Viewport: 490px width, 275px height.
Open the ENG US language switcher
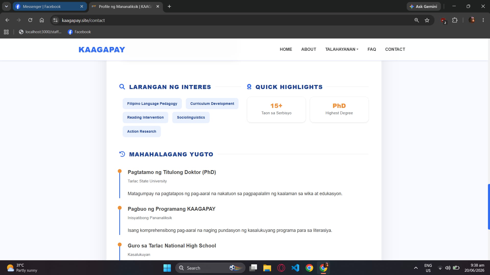428,268
